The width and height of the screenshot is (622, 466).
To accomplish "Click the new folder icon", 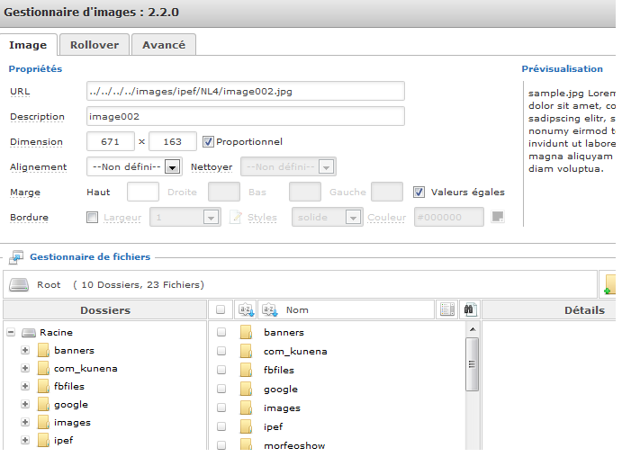I will click(609, 285).
